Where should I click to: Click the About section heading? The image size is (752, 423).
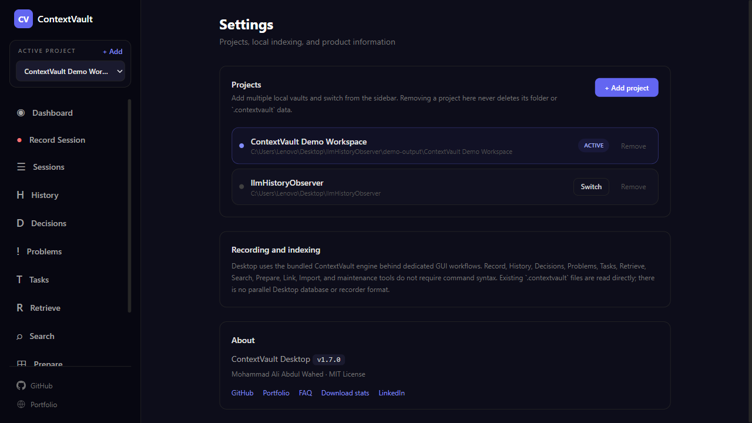coord(243,340)
